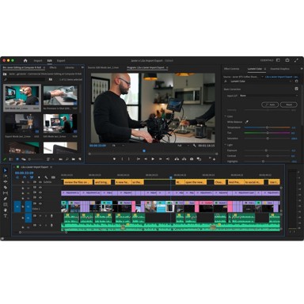Open timeline display settings wrench

[46, 177]
